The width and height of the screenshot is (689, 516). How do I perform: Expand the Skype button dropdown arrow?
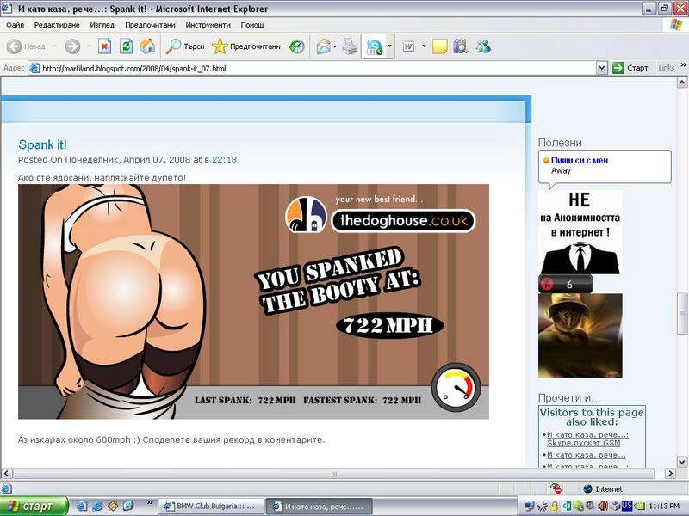390,46
